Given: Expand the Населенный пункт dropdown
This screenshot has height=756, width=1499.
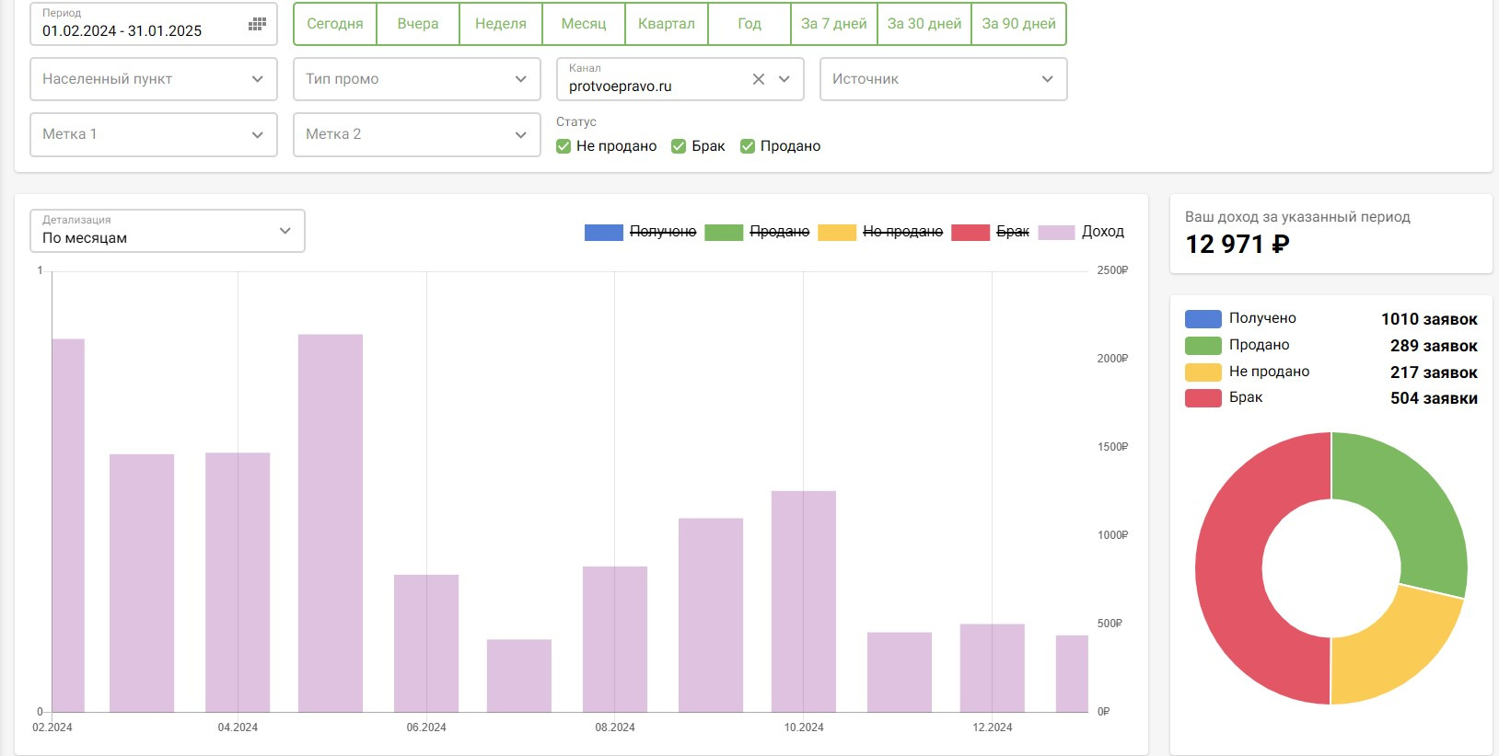Looking at the screenshot, I should coord(154,79).
